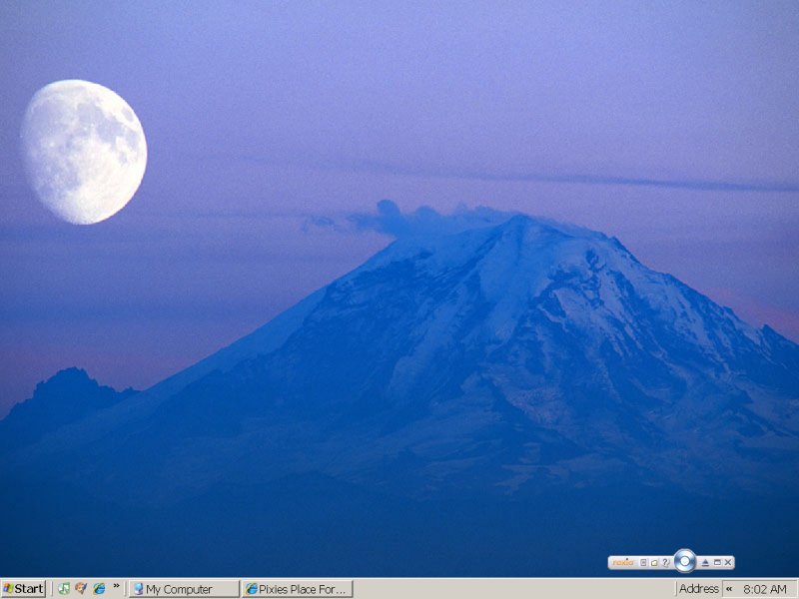Open the Roxio widget folder icon
Image resolution: width=799 pixels, height=599 pixels.
[x=655, y=563]
